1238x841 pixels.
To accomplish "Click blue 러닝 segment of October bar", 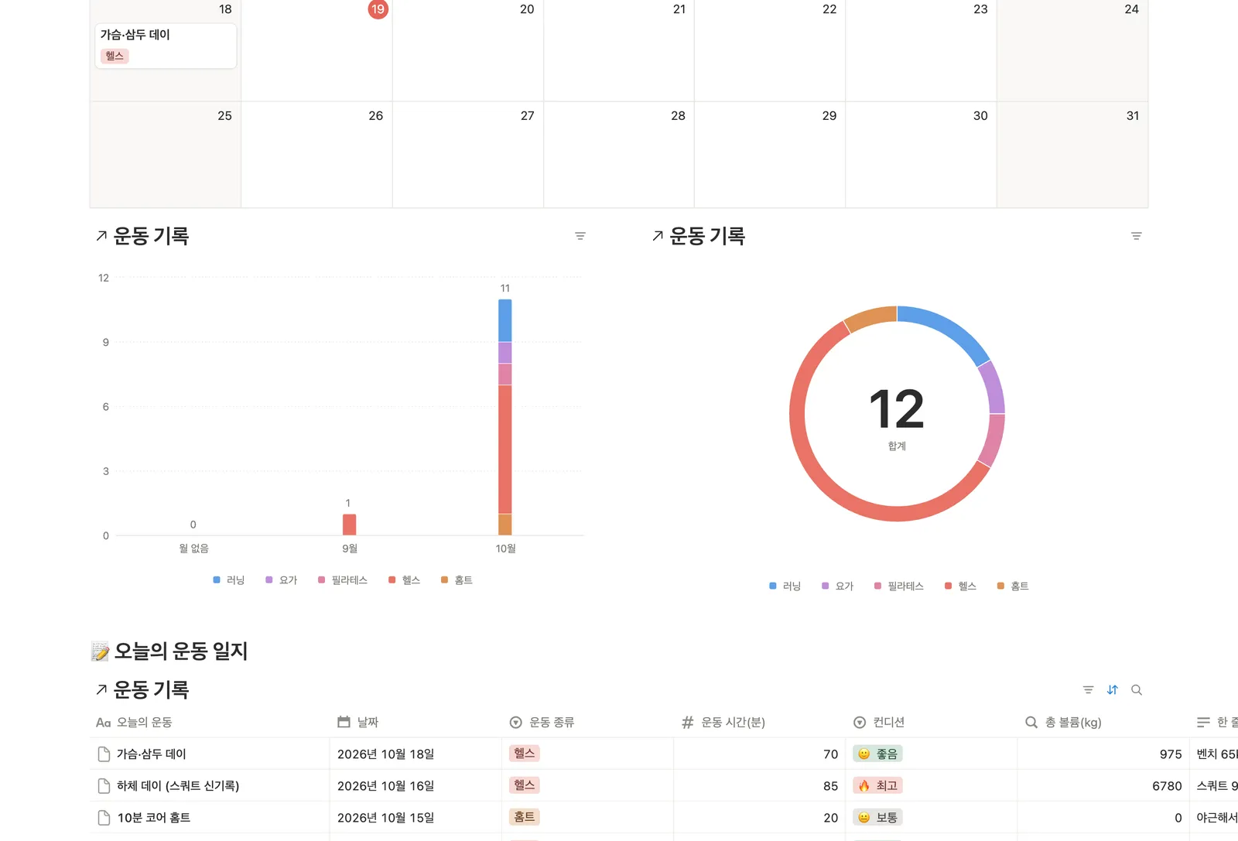I will tap(505, 320).
